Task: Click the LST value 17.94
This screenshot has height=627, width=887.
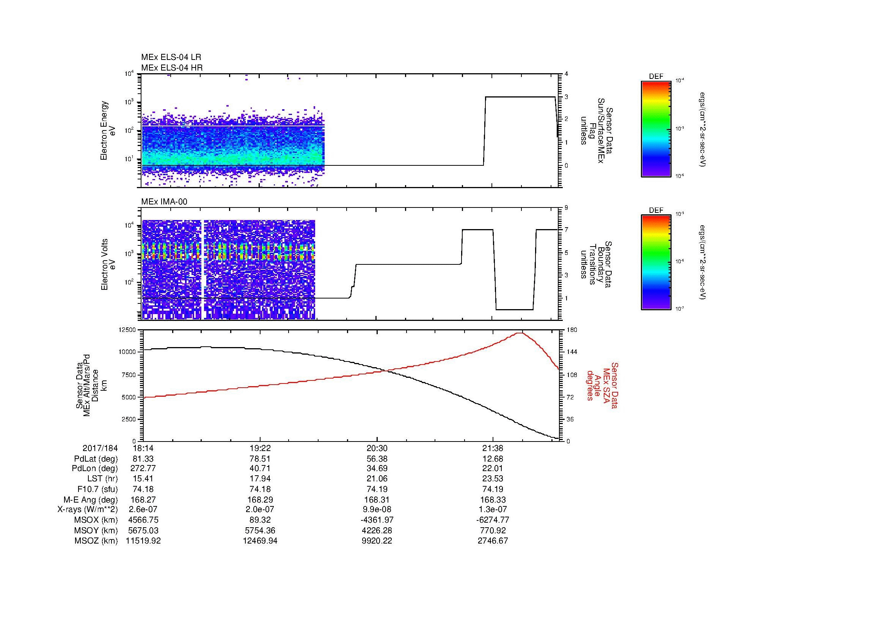Action: [x=261, y=479]
